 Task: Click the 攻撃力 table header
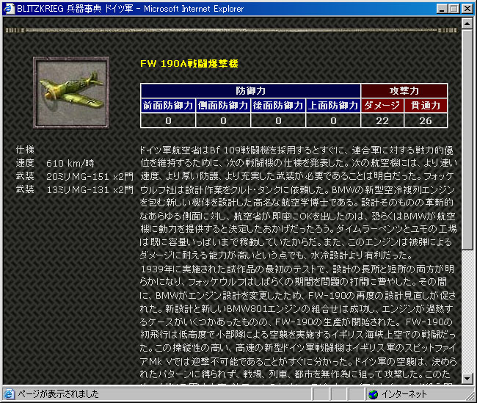tap(404, 91)
